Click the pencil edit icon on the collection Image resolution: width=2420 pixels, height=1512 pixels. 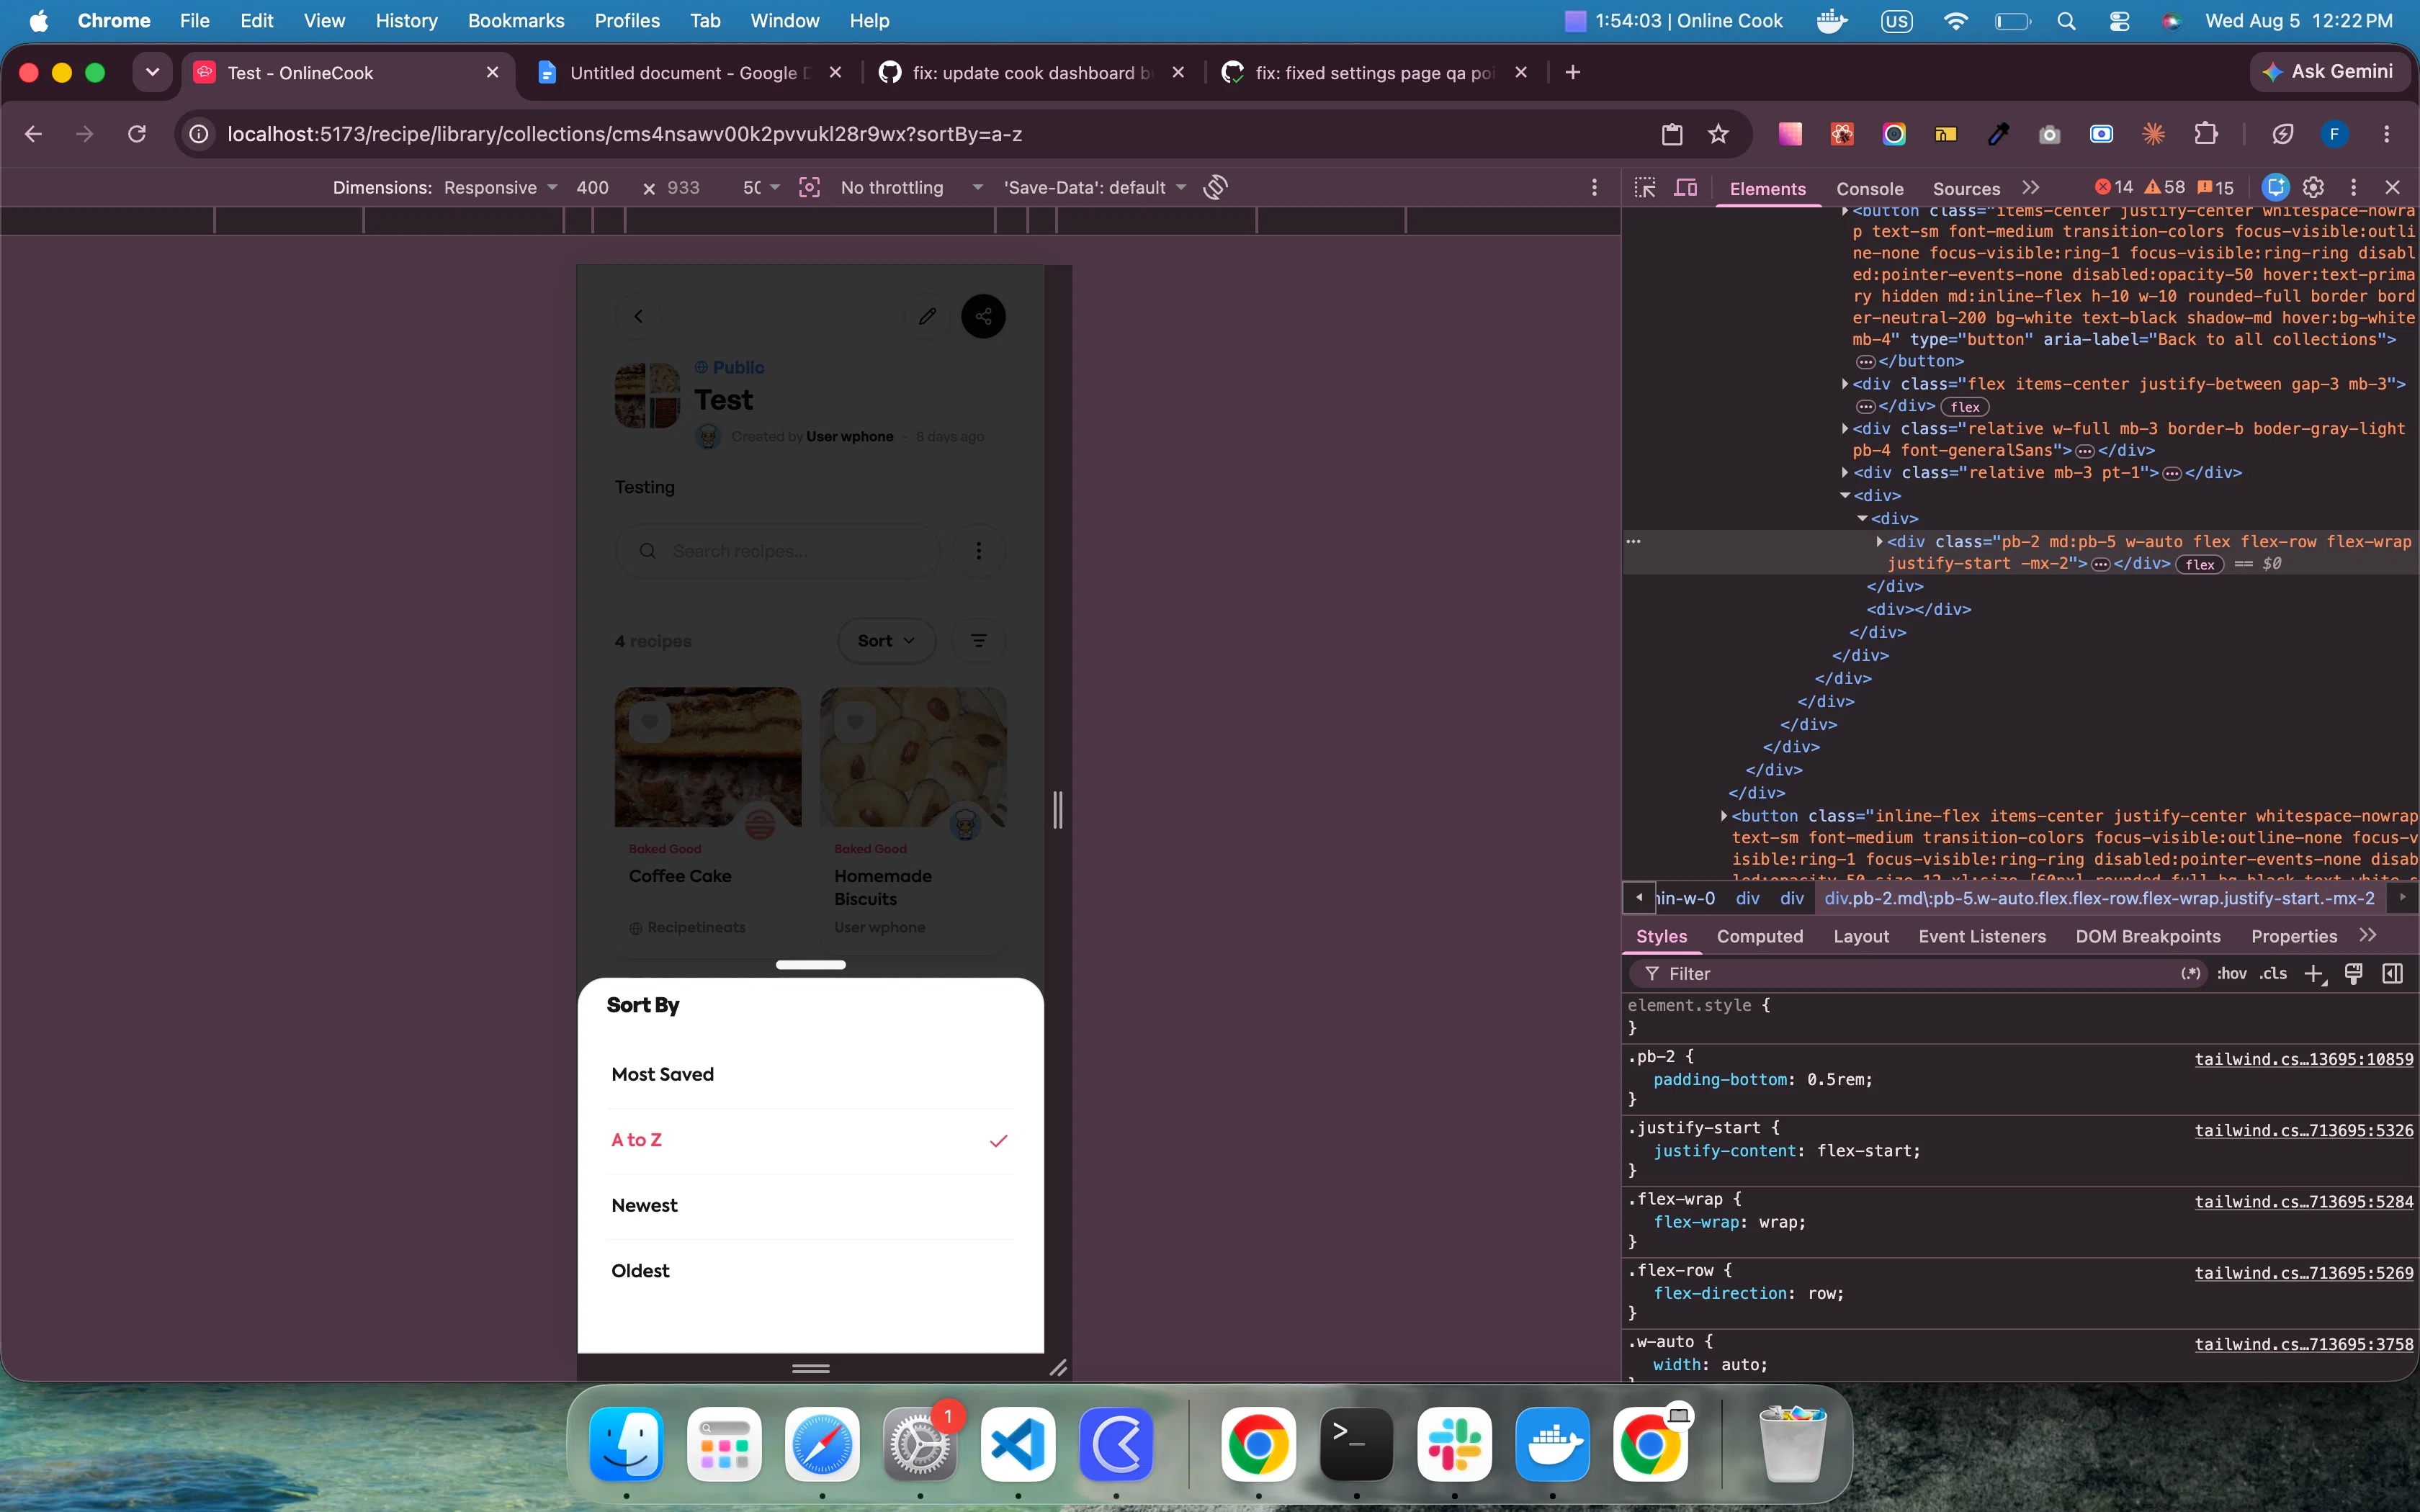[x=927, y=317]
